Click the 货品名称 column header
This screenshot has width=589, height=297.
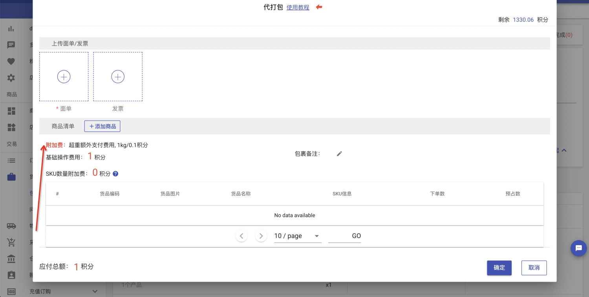(241, 194)
